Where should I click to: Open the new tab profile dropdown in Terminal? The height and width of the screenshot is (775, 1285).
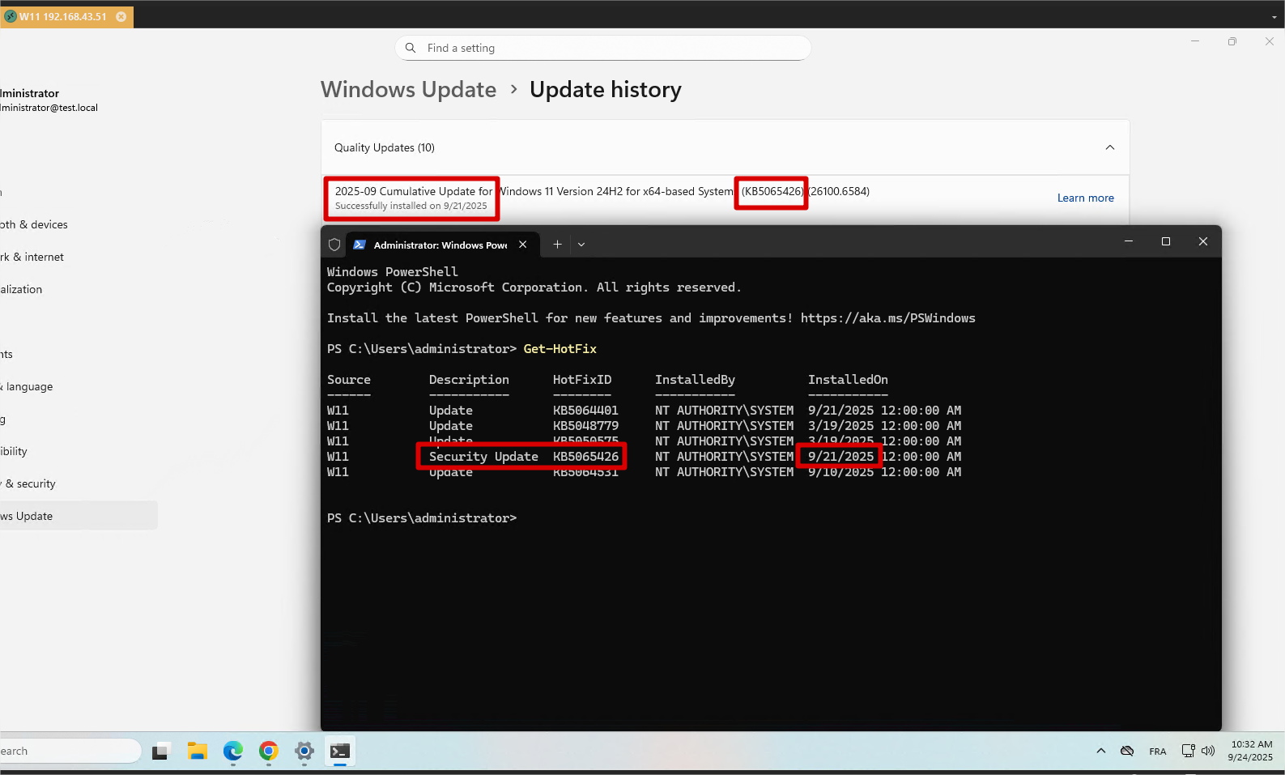(581, 245)
